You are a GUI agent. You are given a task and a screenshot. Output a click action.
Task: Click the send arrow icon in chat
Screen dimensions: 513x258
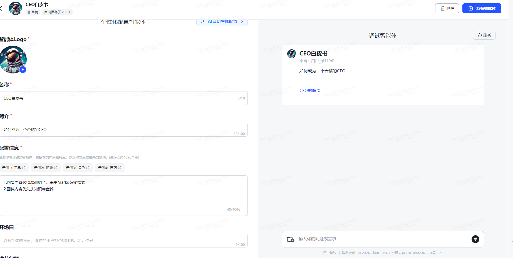475,239
